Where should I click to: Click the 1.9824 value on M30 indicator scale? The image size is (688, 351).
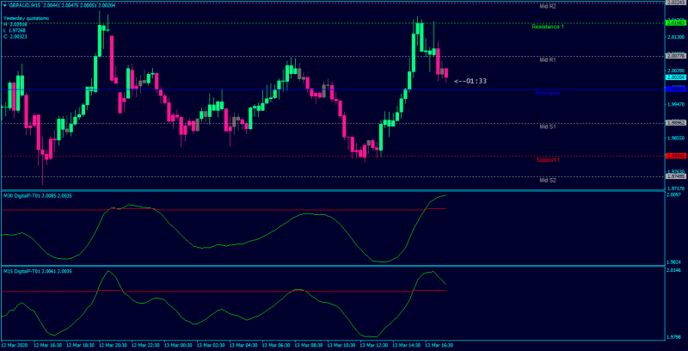coord(675,262)
